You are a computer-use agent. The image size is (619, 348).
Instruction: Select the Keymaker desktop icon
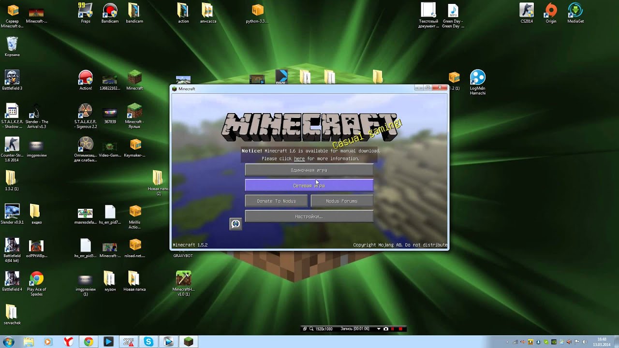135,147
